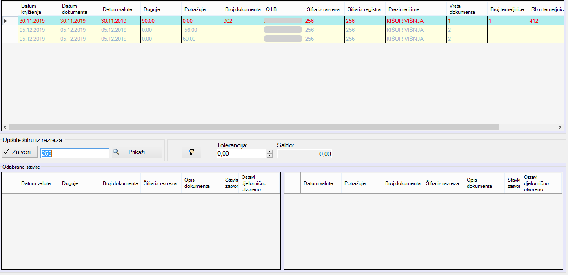
Task: Increase Tolerancija with the up arrow
Action: pyautogui.click(x=269, y=151)
